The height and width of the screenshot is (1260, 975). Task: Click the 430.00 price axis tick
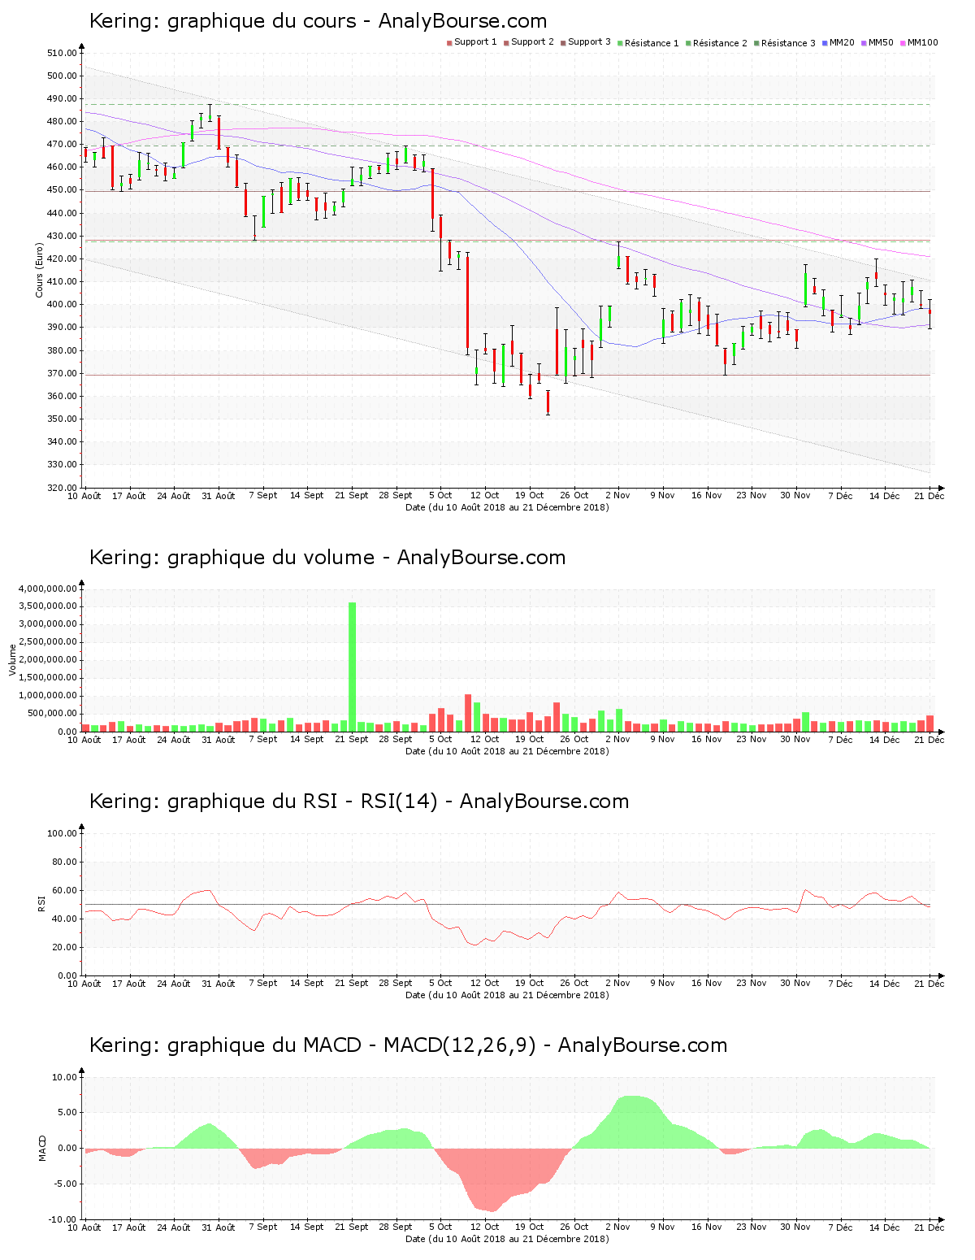[x=62, y=236]
